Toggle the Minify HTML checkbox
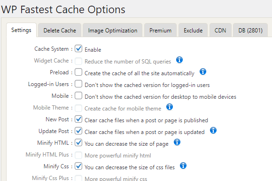Screen dimensions: 272x181 coord(78,142)
